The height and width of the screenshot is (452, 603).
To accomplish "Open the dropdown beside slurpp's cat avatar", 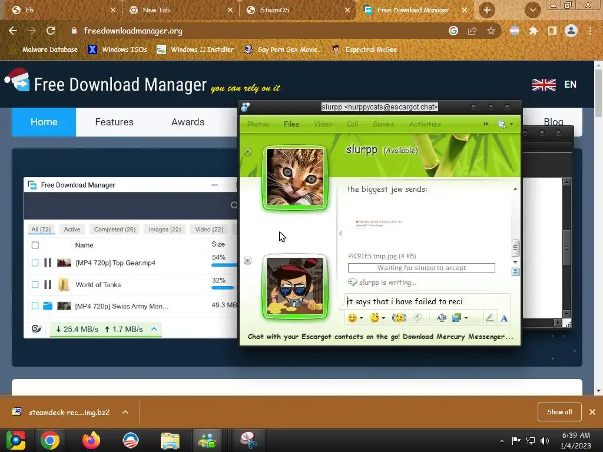I will (x=248, y=152).
